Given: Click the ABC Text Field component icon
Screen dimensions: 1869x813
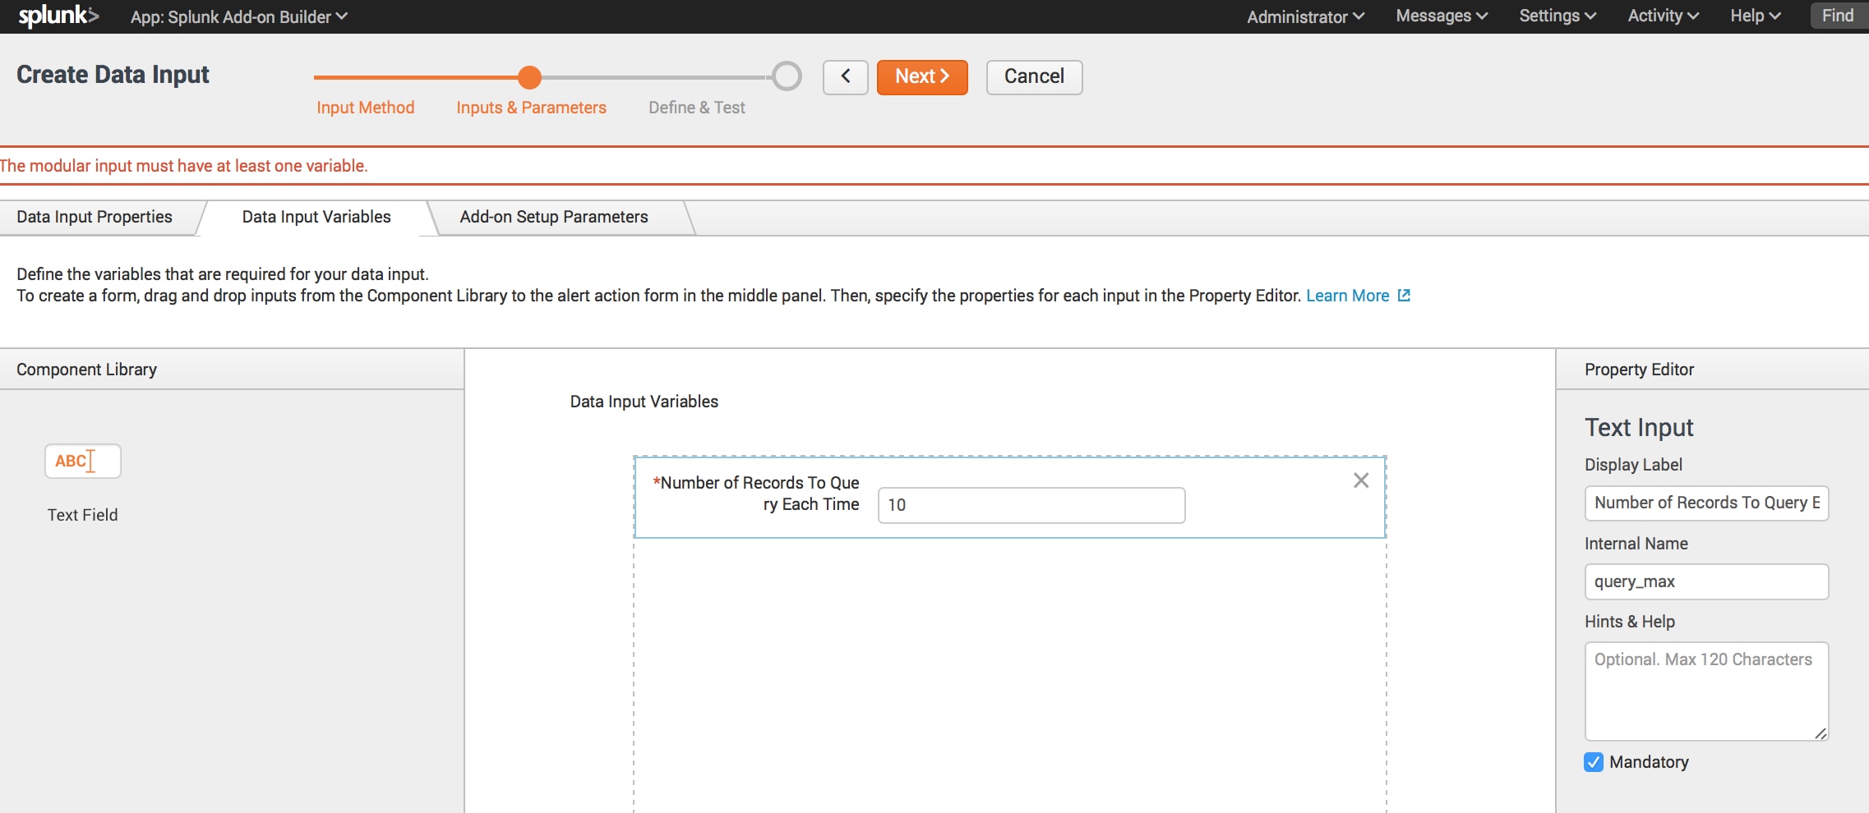Looking at the screenshot, I should point(82,462).
